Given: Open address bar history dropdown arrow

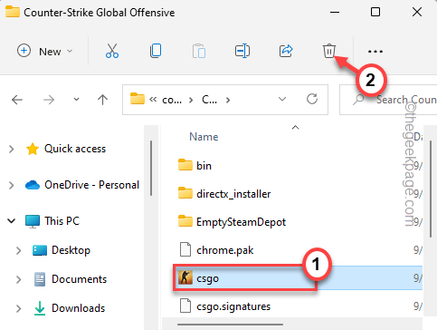Looking at the screenshot, I should [282, 99].
